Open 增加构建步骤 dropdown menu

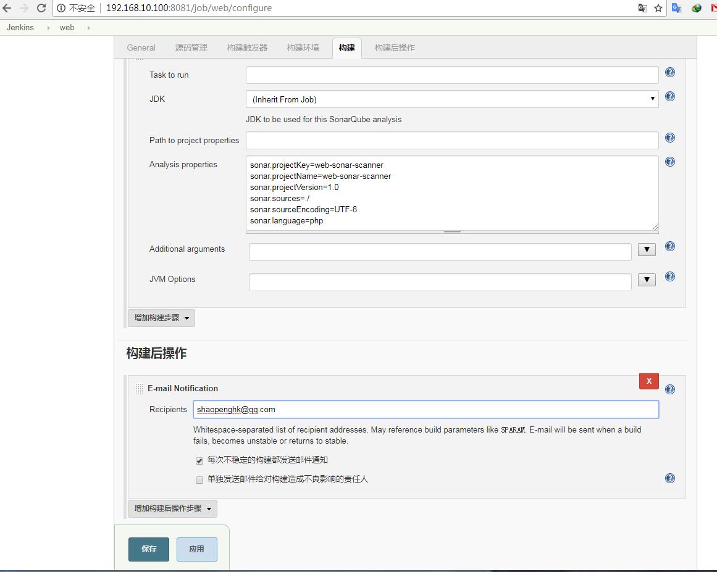click(x=161, y=318)
